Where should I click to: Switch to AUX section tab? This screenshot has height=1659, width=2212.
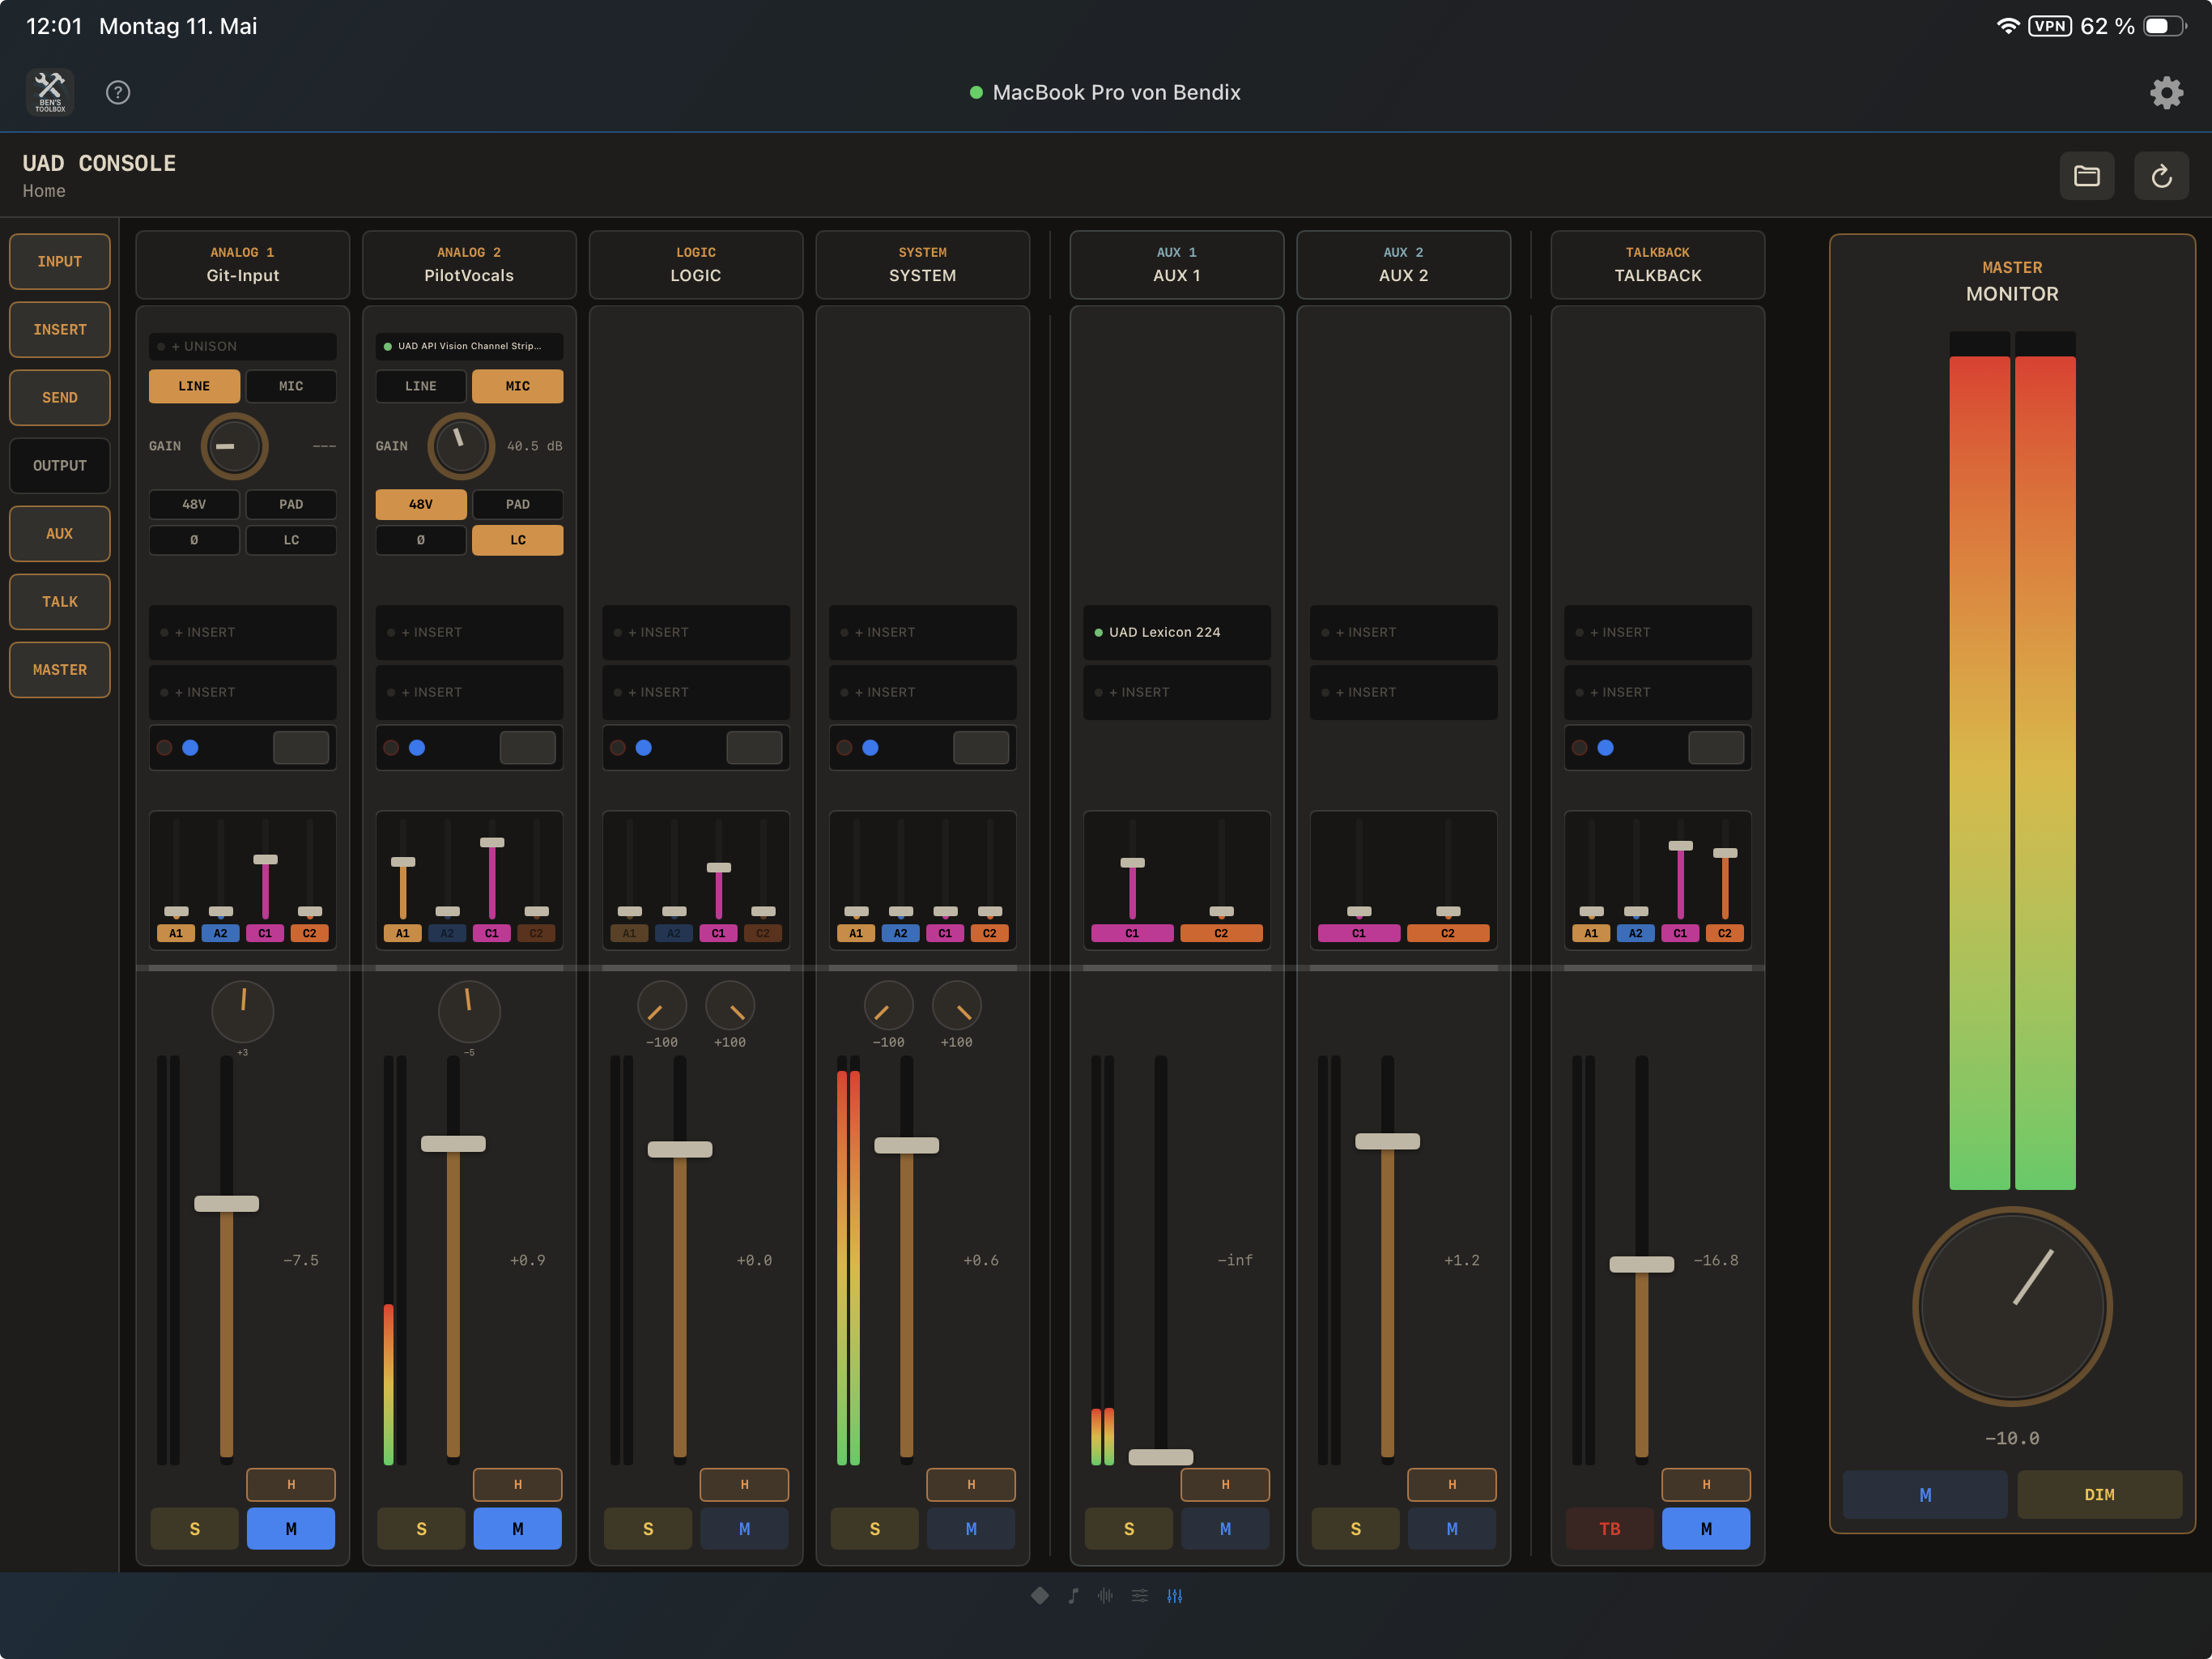click(60, 533)
